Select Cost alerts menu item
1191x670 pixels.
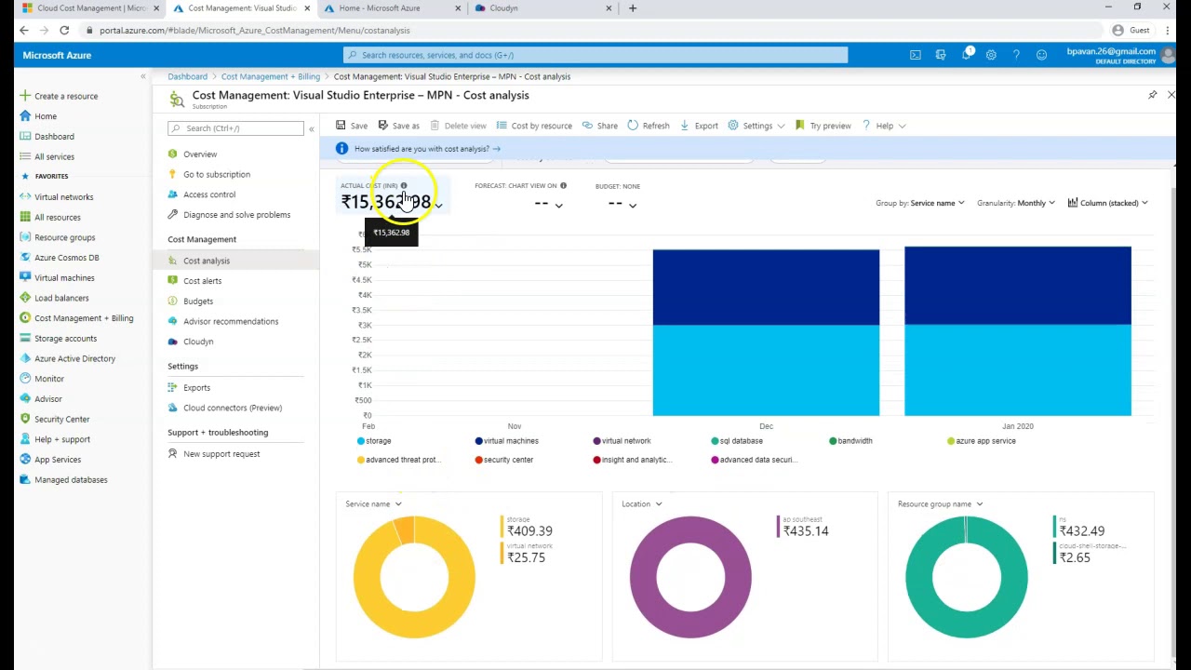202,281
